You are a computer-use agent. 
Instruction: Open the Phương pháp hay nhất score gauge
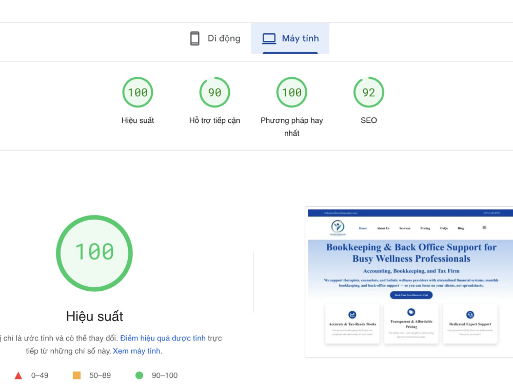292,92
